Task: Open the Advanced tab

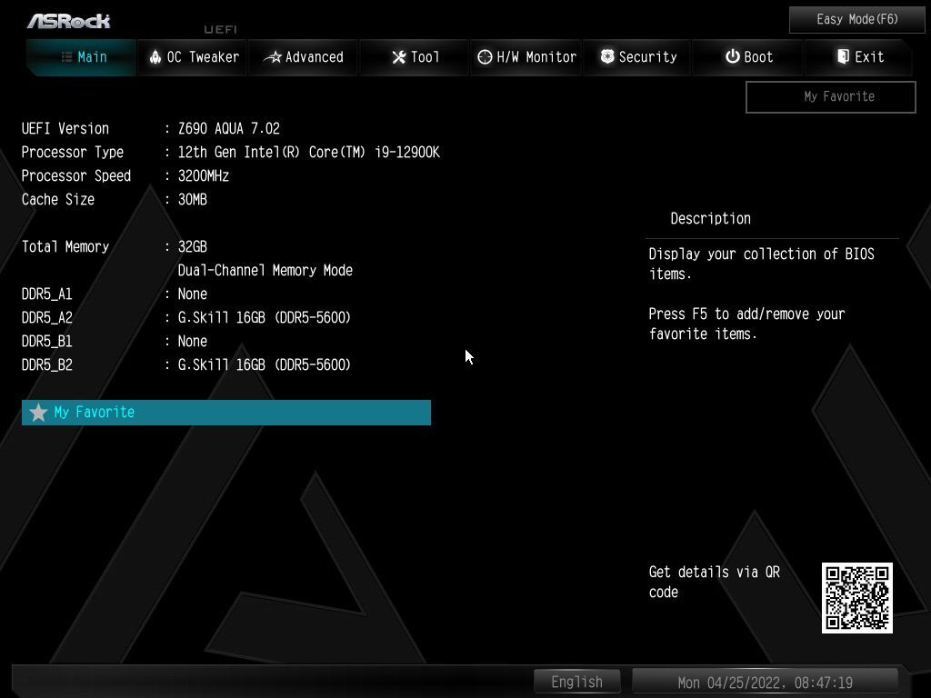Action: tap(304, 57)
